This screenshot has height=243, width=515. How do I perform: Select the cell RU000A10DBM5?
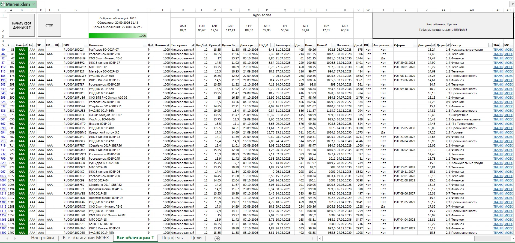(x=75, y=132)
